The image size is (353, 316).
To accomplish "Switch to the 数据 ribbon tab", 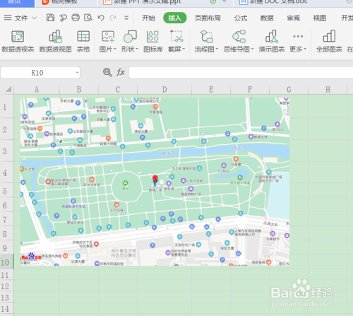I will 267,18.
